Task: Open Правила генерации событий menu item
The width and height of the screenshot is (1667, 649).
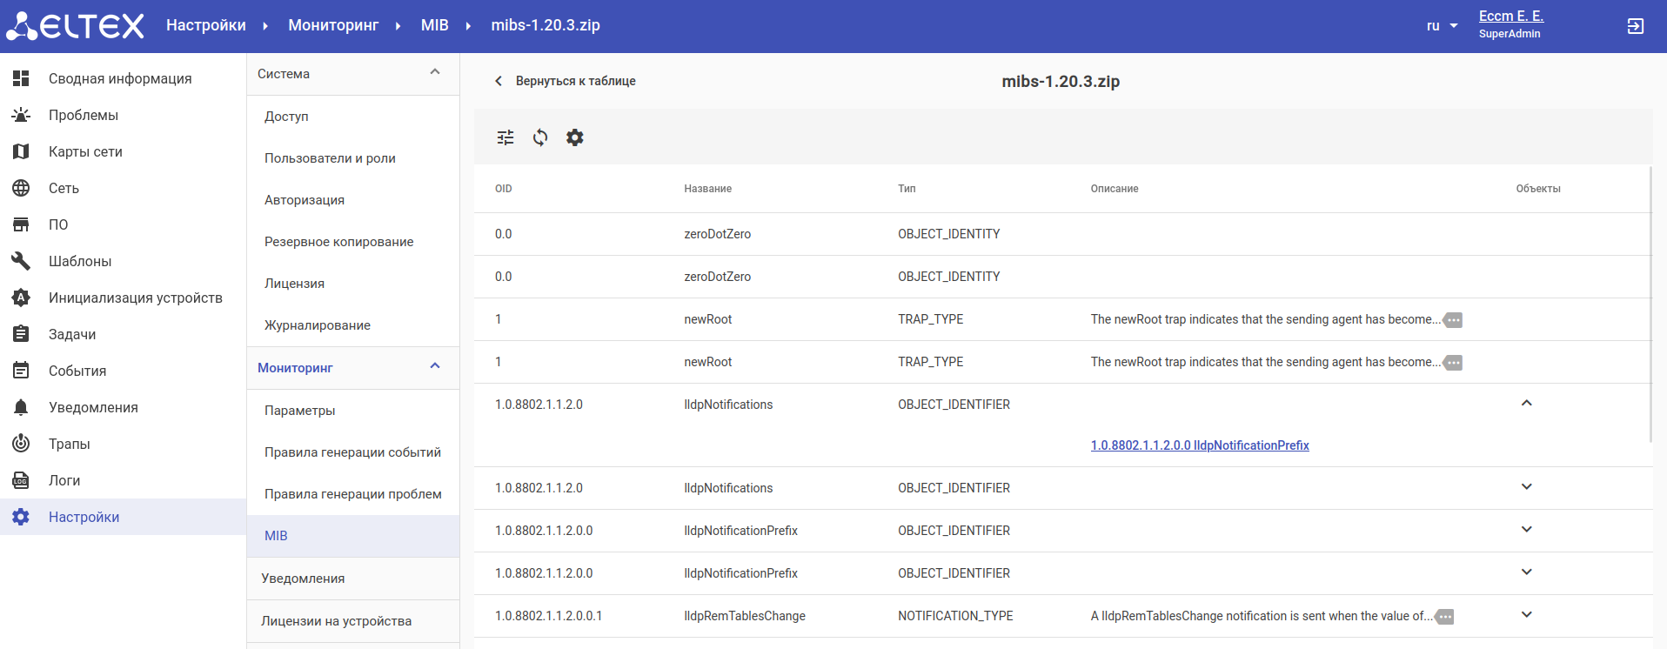Action: click(x=352, y=452)
